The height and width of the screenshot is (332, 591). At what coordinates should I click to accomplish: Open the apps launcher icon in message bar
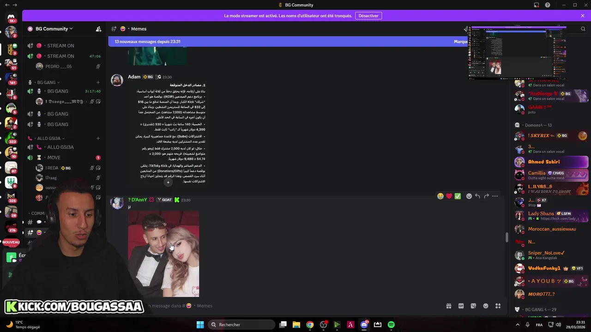[x=498, y=306]
